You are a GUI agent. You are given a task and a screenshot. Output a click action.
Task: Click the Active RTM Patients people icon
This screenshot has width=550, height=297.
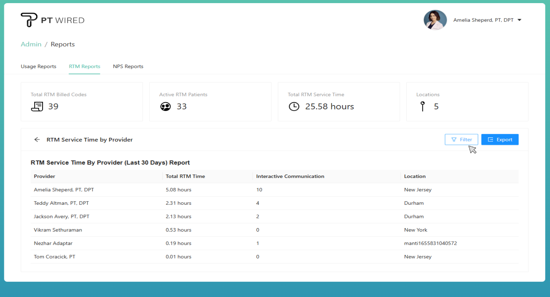coord(166,107)
